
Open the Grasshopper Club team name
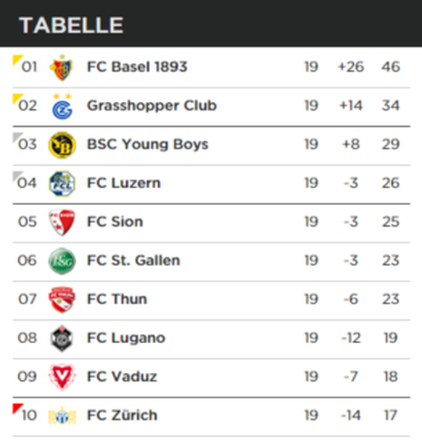coord(152,106)
